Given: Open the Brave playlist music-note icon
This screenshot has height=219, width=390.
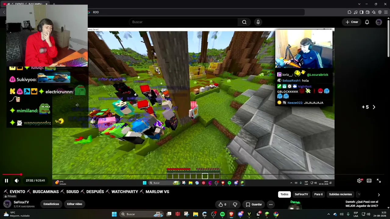Looking at the screenshot, I should [355, 12].
